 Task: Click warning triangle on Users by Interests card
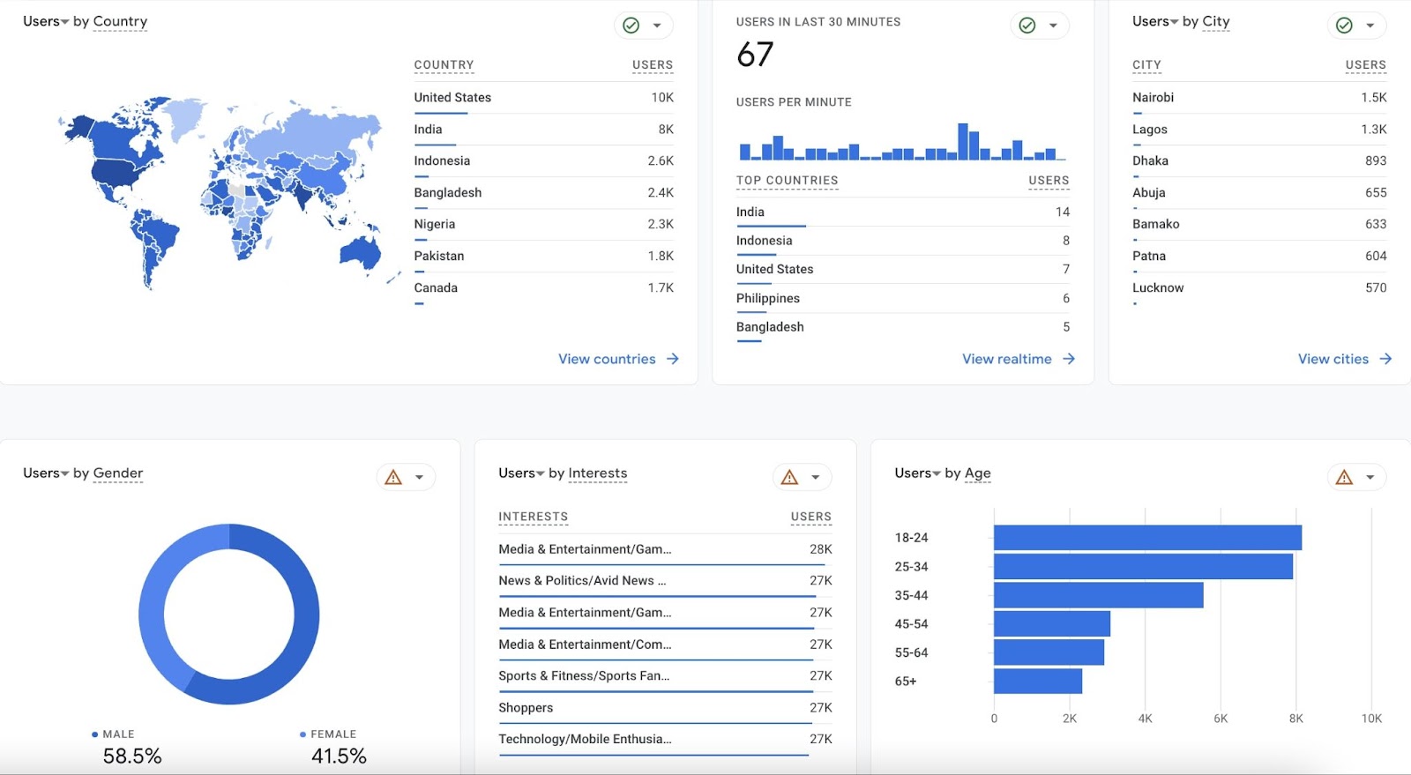tap(789, 477)
